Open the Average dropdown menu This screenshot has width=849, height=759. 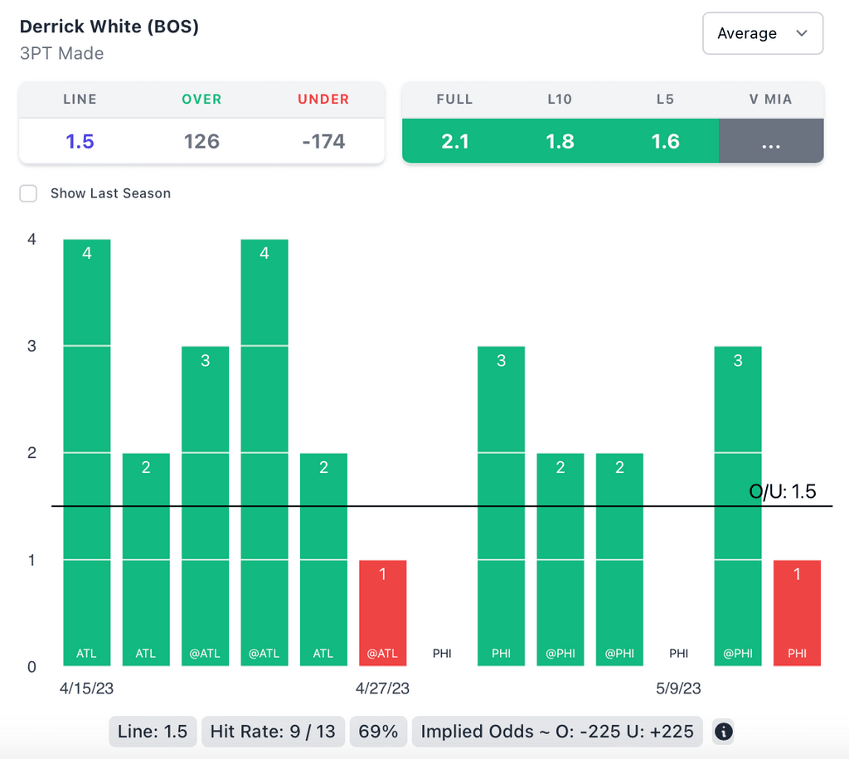click(x=763, y=33)
